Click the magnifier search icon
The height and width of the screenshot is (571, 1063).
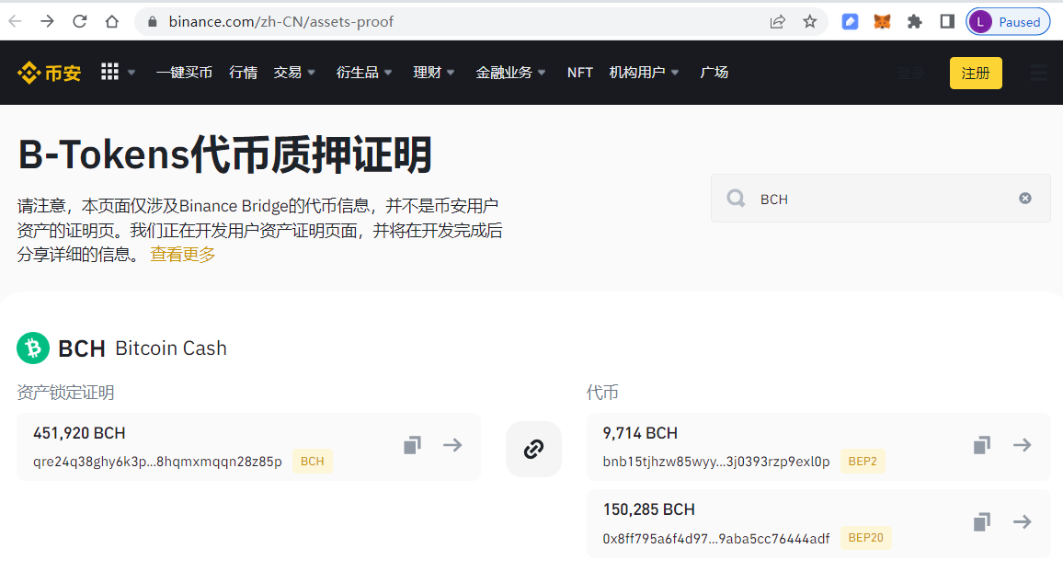[736, 198]
